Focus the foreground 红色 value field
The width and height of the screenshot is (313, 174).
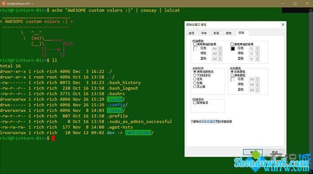point(215,49)
